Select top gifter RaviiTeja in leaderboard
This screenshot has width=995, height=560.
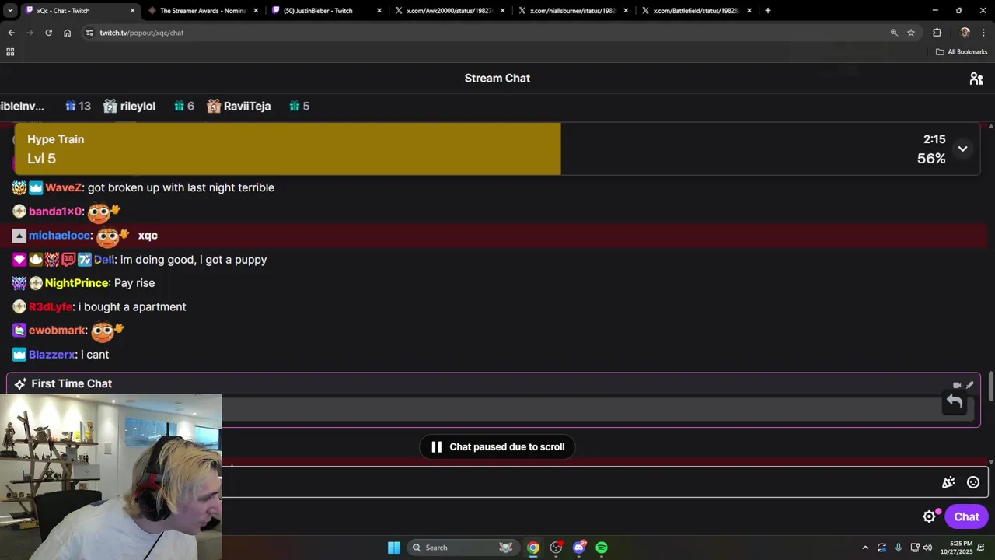(x=247, y=107)
